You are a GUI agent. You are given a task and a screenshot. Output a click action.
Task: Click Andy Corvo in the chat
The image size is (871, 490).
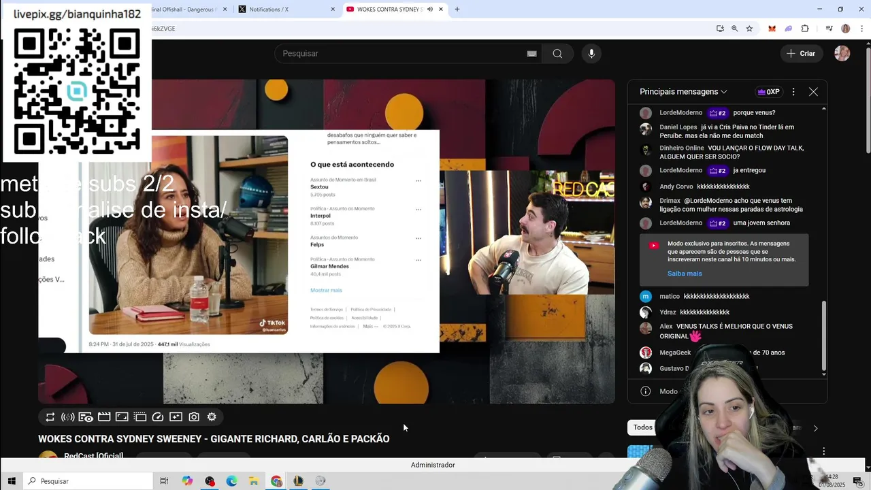pyautogui.click(x=676, y=186)
